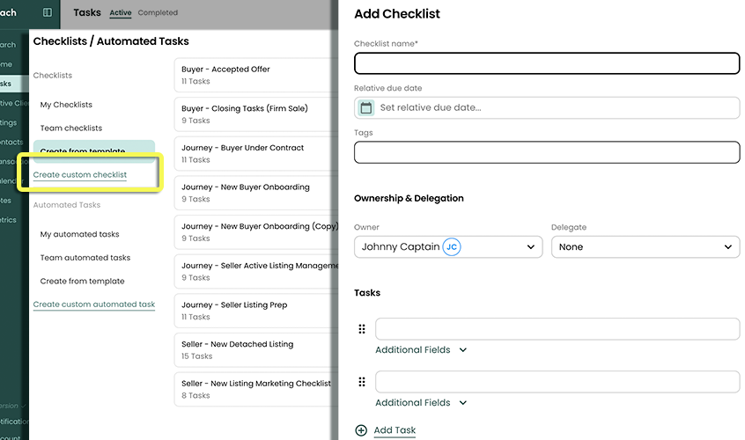This screenshot has width=745, height=440.
Task: Click the Checklist name input field
Action: (546, 63)
